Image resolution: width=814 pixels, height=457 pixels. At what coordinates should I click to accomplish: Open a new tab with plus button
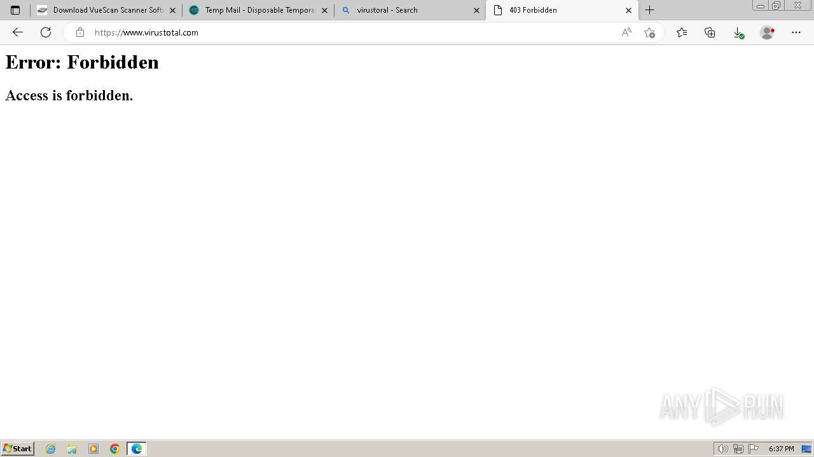pyautogui.click(x=649, y=10)
